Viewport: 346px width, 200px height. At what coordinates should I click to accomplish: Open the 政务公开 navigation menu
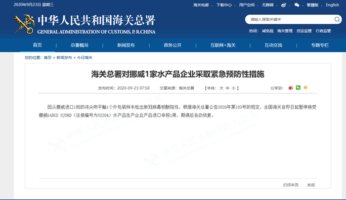173,45
